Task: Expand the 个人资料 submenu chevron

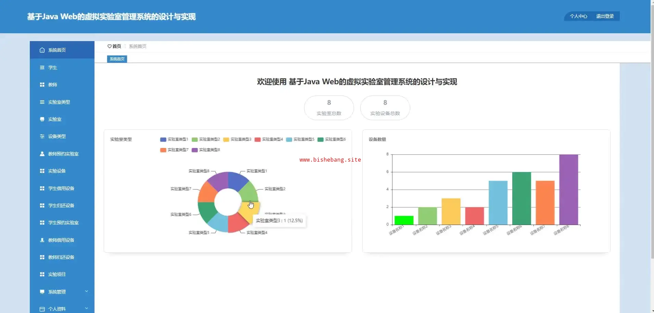Action: [x=87, y=309]
